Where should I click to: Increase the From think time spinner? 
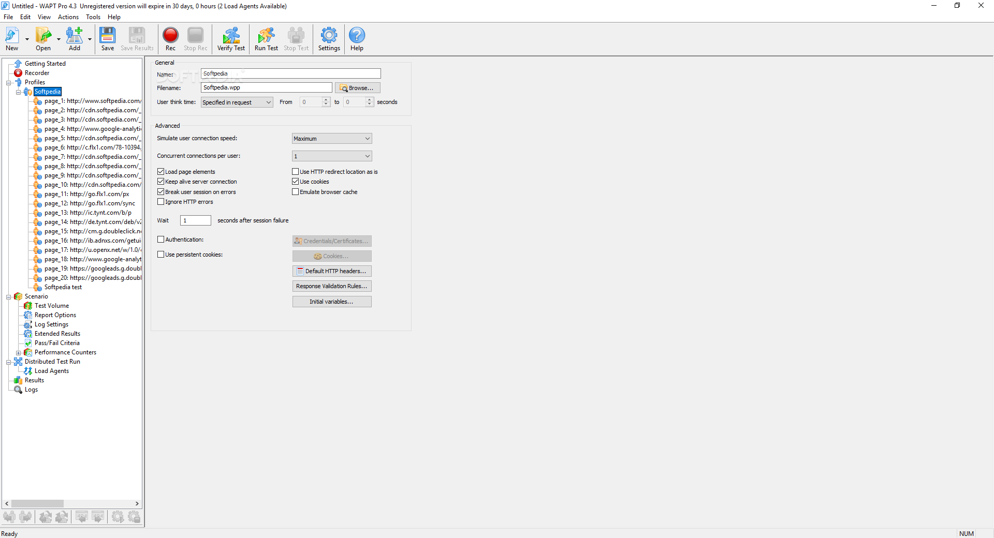click(326, 100)
